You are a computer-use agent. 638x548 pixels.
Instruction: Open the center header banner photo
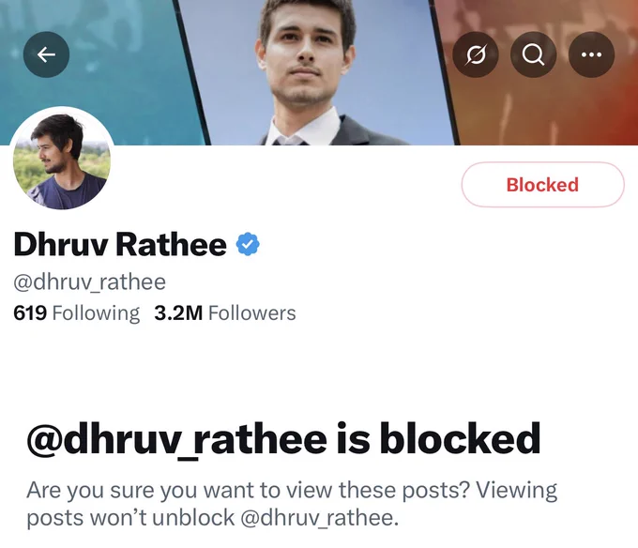315,72
